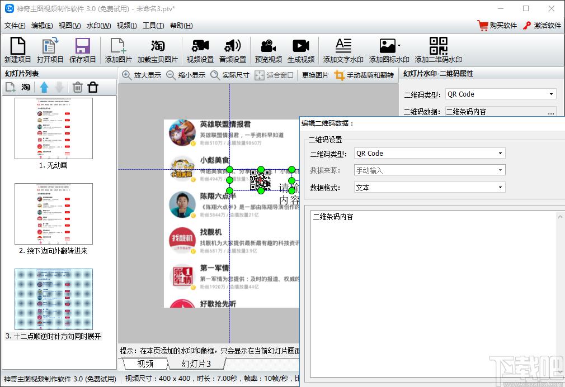The height and width of the screenshot is (387, 565).
Task: Click the 新建项目 toolbar icon
Action: coord(17,50)
